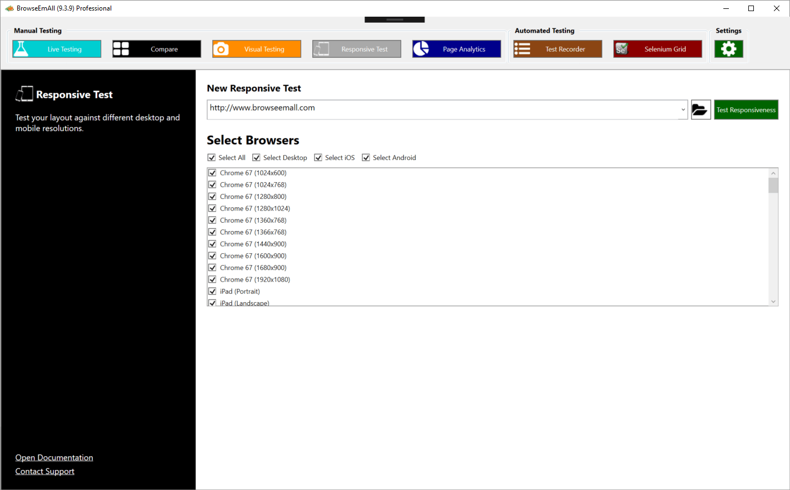The height and width of the screenshot is (490, 790).
Task: Open Live Testing flask icon
Action: pyautogui.click(x=21, y=49)
